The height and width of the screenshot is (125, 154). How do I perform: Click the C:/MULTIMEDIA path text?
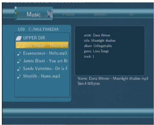[x=44, y=29]
